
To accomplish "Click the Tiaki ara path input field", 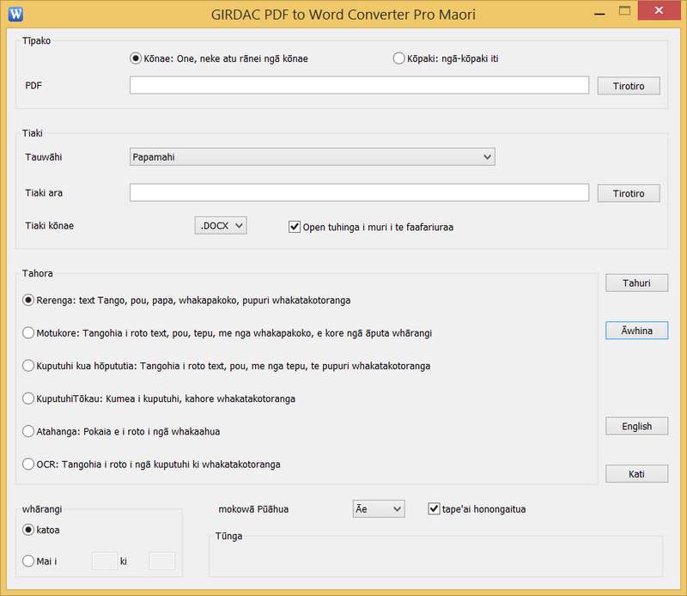I will [x=359, y=193].
